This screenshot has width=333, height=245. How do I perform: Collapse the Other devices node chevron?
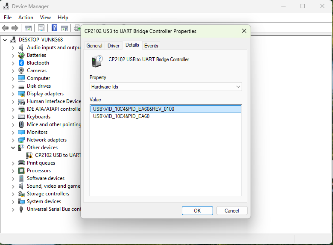13,148
